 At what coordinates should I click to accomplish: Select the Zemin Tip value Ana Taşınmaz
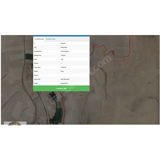(x=65, y=79)
